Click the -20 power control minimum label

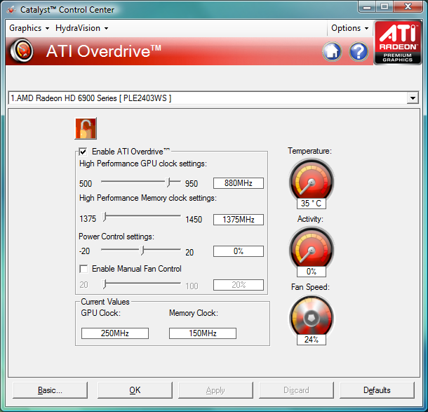tap(84, 251)
